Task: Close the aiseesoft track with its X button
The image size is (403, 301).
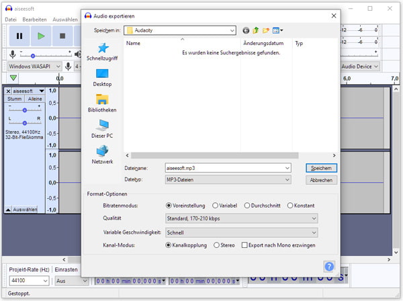Action: pos(8,91)
